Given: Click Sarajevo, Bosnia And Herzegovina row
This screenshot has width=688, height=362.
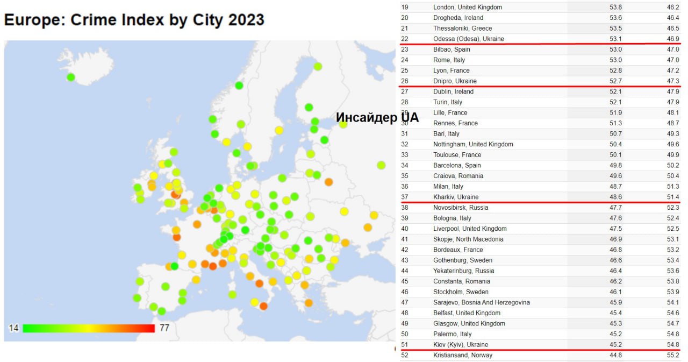Looking at the screenshot, I should coord(481,302).
